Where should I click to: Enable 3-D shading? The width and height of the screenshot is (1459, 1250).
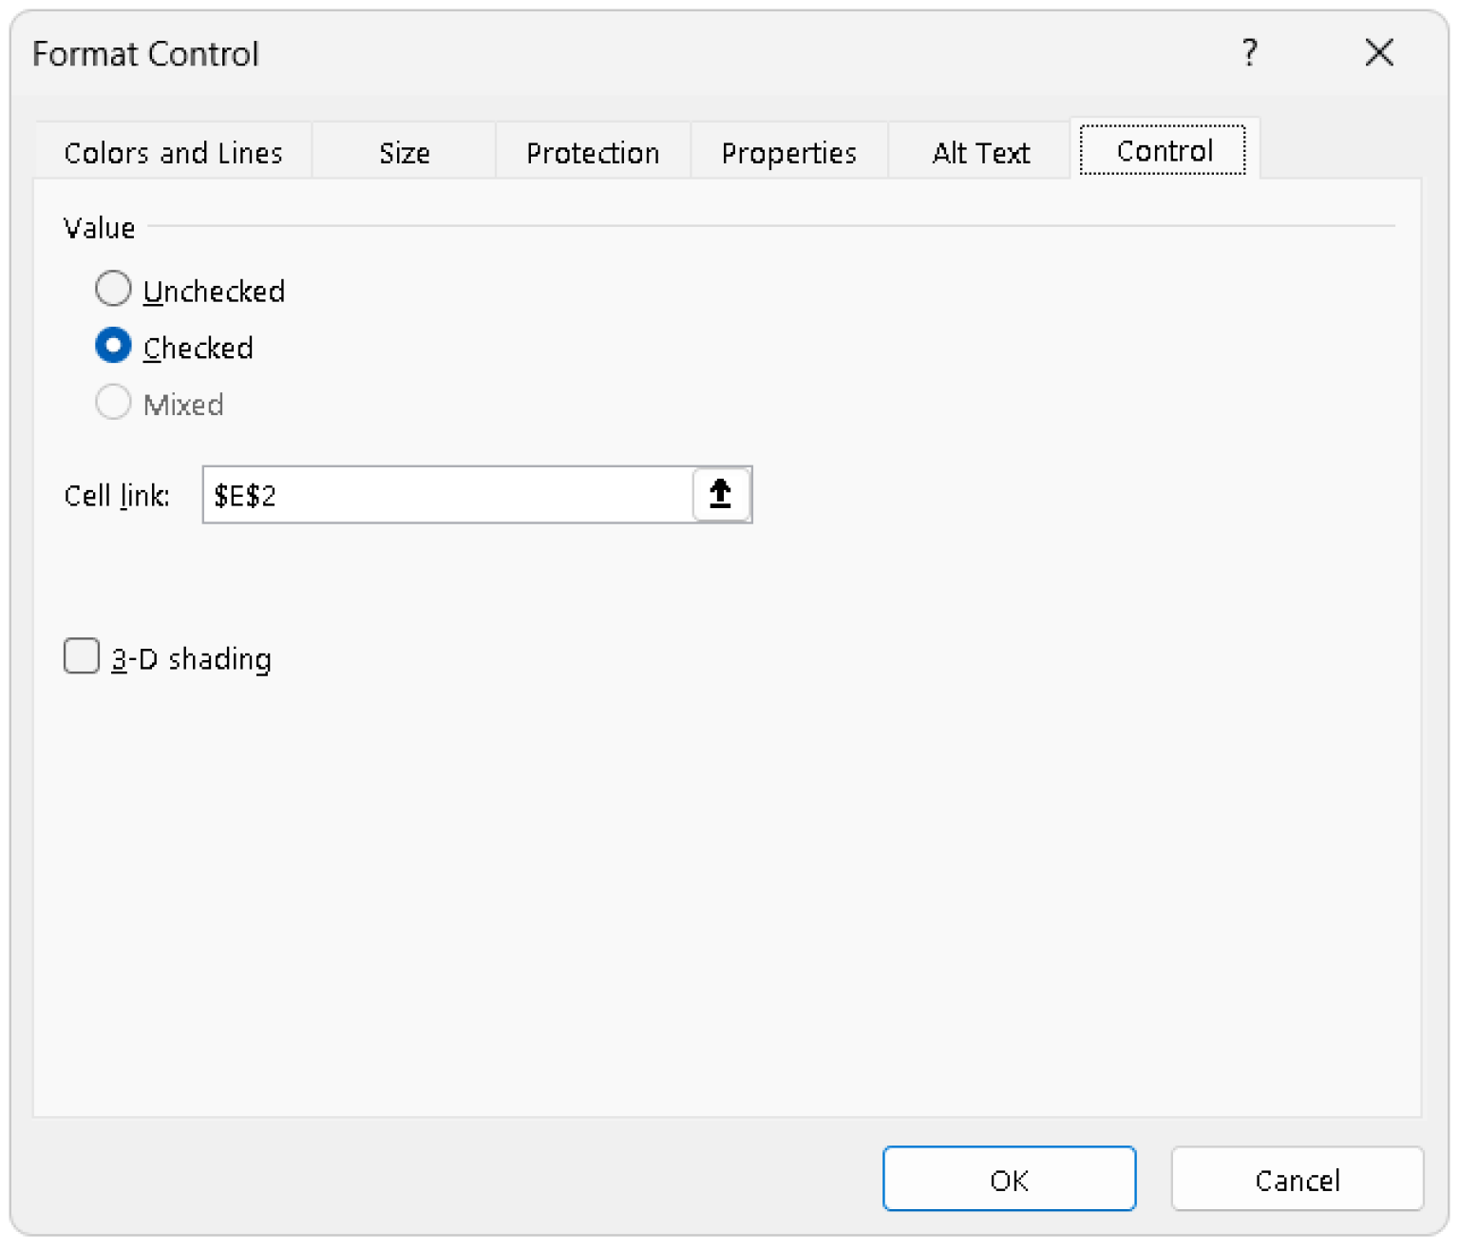click(x=81, y=656)
